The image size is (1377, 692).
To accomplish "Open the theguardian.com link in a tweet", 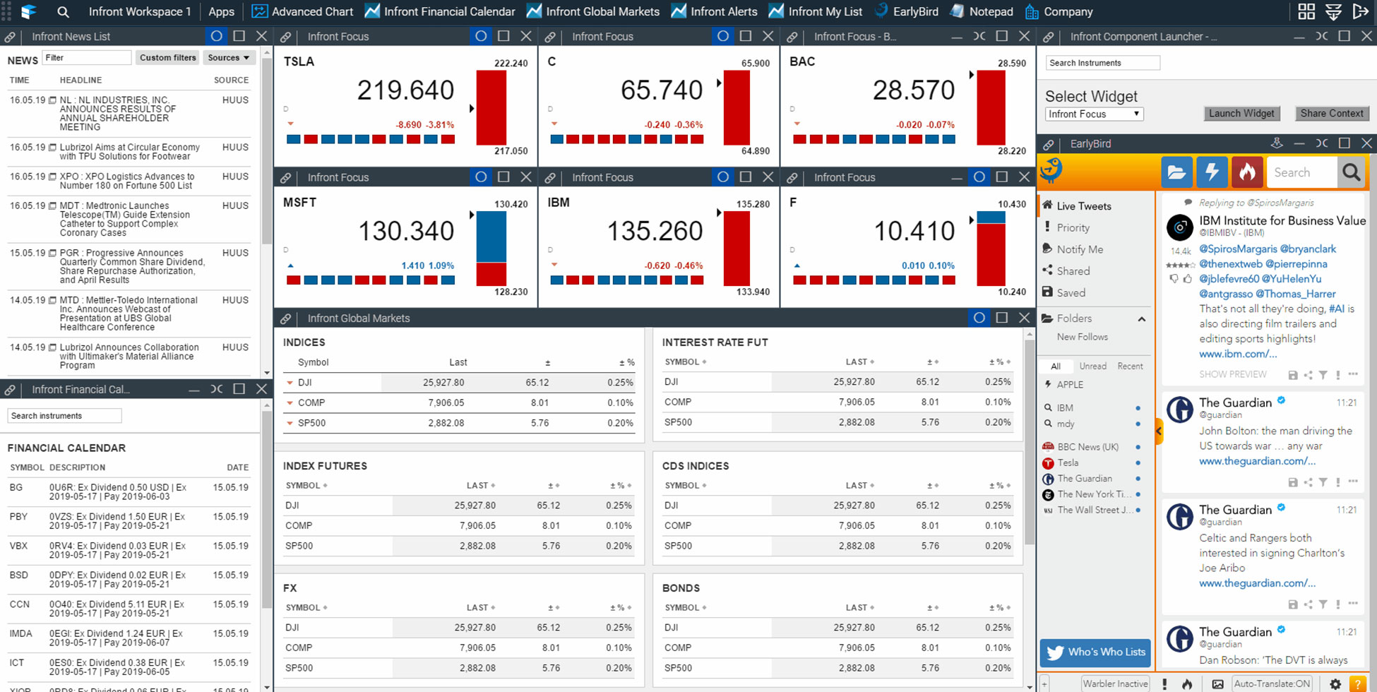I will (x=1256, y=461).
